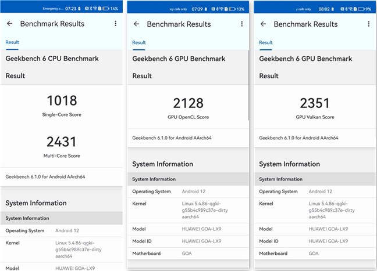This screenshot has width=377, height=271.
Task: Tap battery icon showing 14% in status bar
Action: (106, 9)
